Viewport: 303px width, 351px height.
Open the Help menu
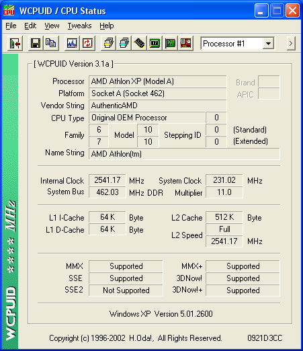[107, 26]
